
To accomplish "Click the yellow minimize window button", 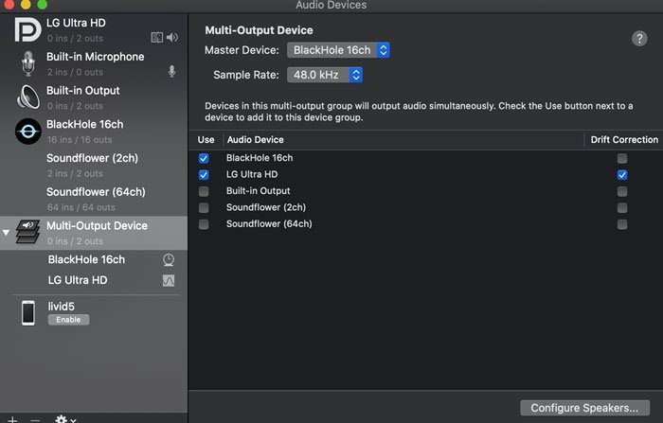I will point(26,4).
